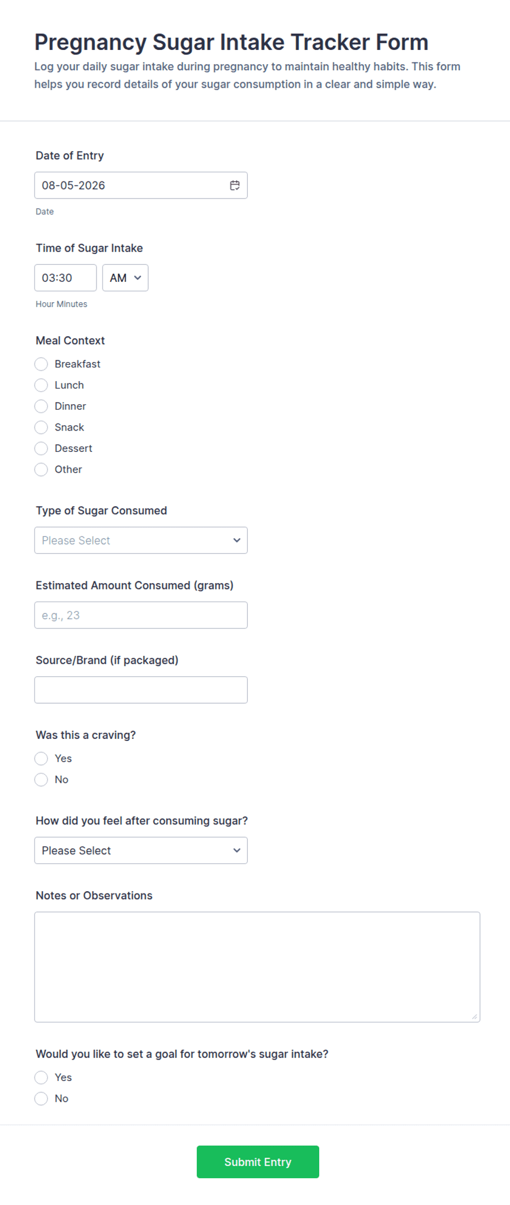This screenshot has height=1205, width=510.
Task: Answer No to craving question
Action: coord(41,779)
